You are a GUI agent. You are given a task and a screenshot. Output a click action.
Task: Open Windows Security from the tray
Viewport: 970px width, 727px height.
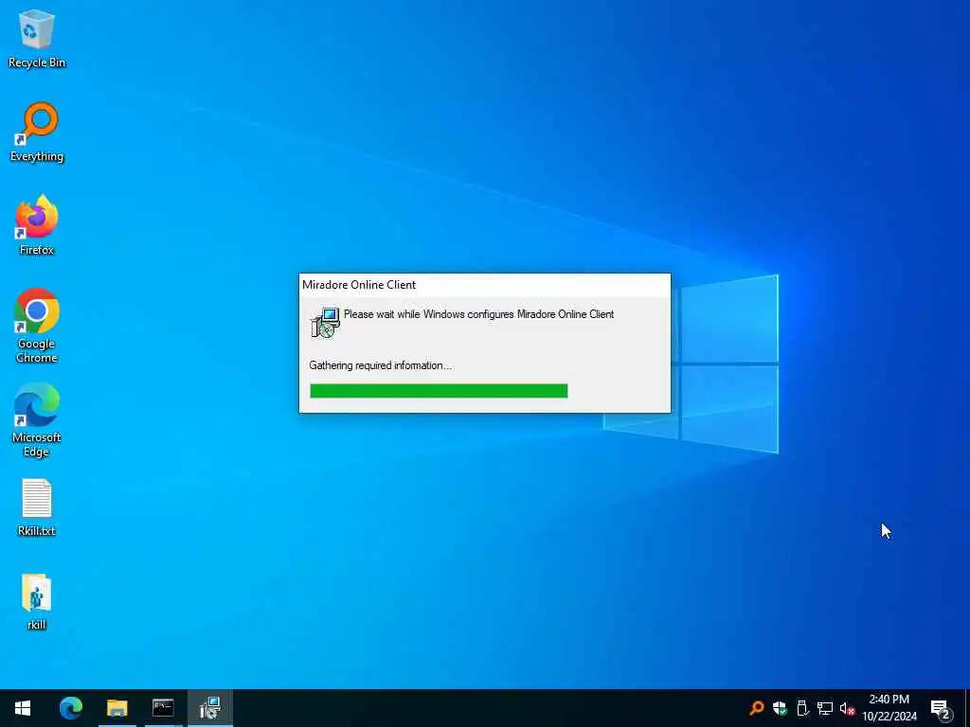click(x=780, y=708)
